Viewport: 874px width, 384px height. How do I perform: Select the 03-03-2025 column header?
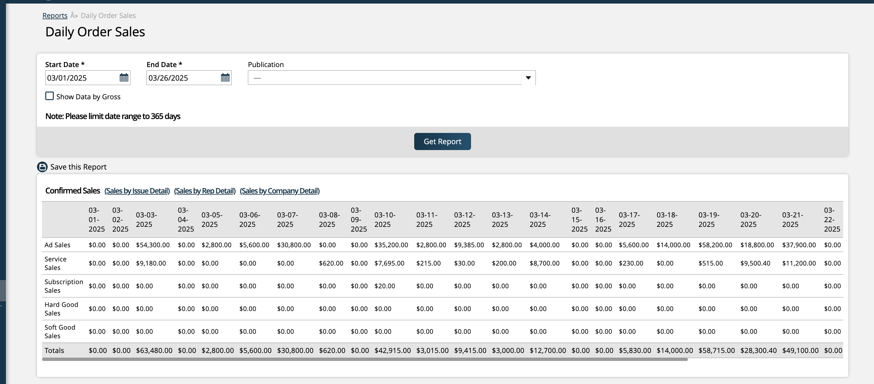point(146,219)
